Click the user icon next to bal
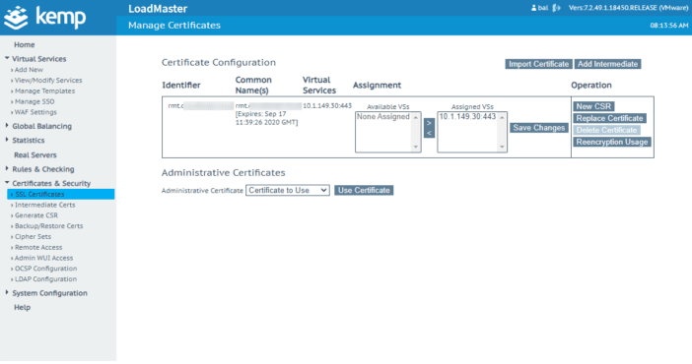Screen dimensions: 692x364 [x=533, y=8]
